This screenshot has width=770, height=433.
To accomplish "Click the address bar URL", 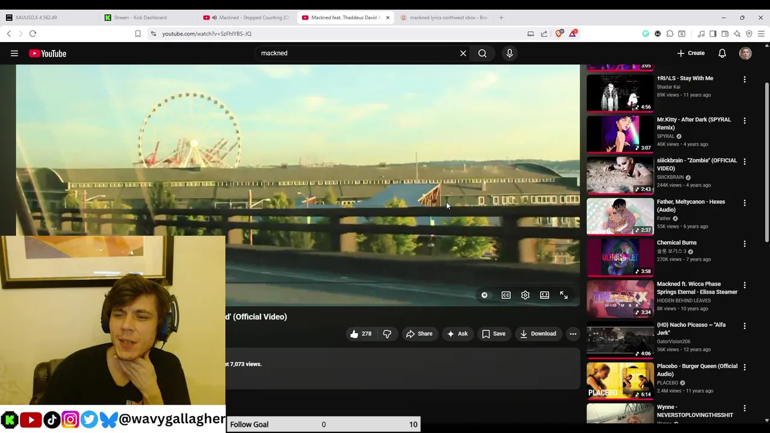I will coord(207,34).
